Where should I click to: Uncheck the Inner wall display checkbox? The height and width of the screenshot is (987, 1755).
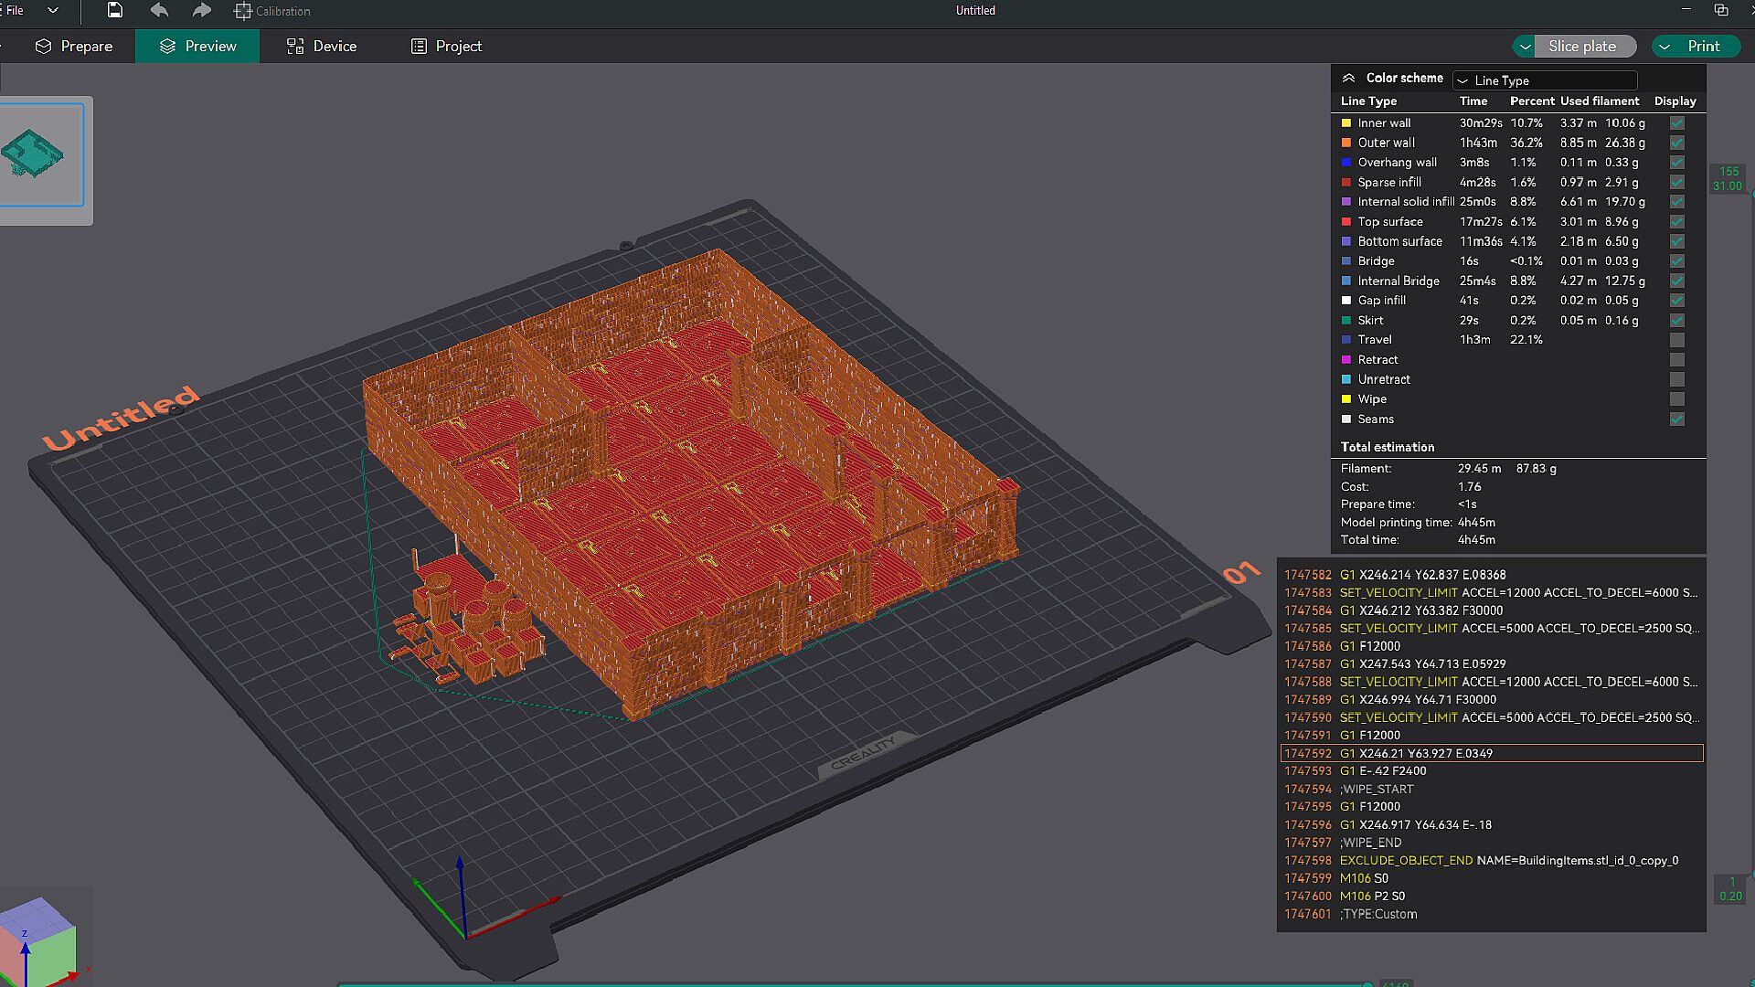click(x=1676, y=122)
